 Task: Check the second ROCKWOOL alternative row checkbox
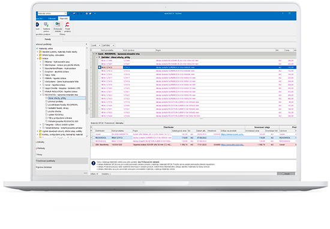click(94, 141)
